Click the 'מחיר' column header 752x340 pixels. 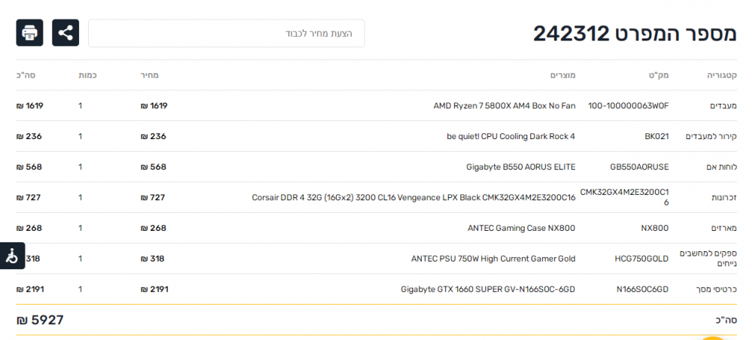pyautogui.click(x=150, y=75)
